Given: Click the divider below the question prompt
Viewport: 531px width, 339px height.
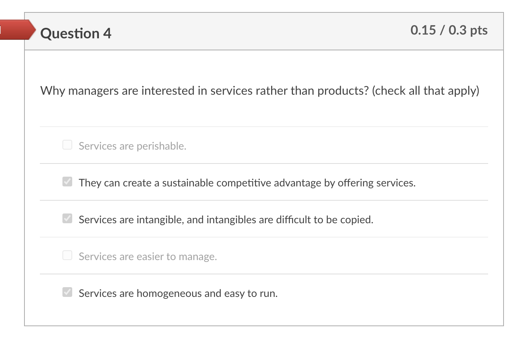Looking at the screenshot, I should point(263,126).
